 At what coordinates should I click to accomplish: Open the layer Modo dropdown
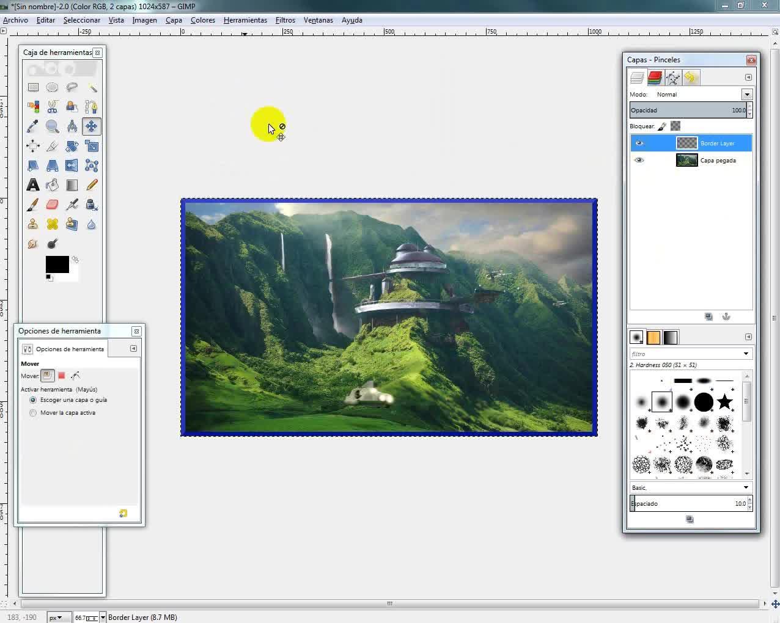tap(747, 94)
